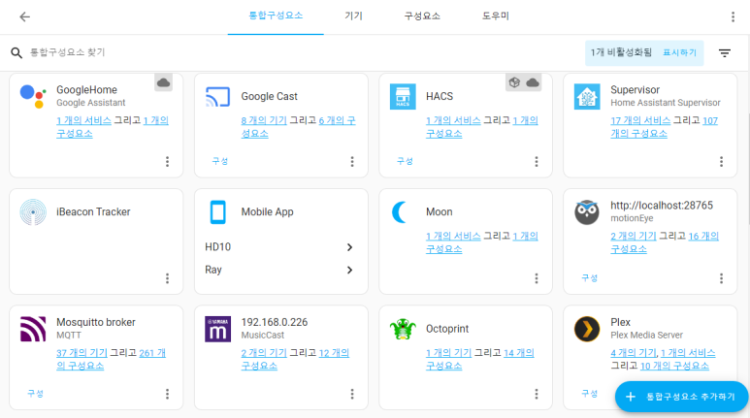Open the Google Cast card three-dot menu

click(x=352, y=162)
